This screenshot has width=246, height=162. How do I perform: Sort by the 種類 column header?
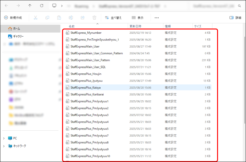pyautogui.click(x=178, y=26)
